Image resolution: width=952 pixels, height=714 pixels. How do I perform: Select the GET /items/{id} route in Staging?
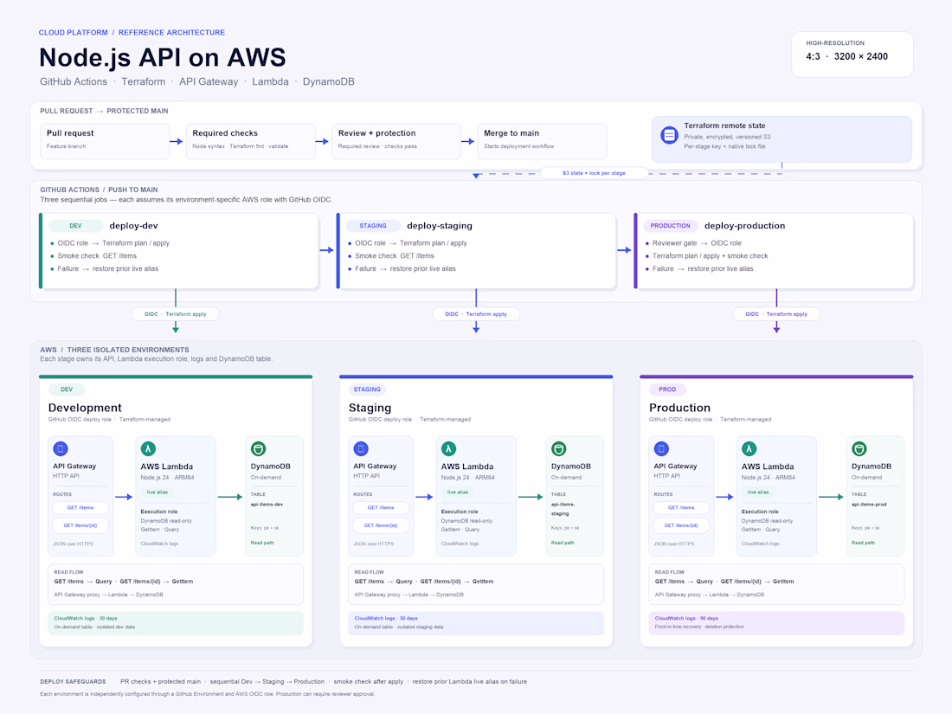(381, 525)
